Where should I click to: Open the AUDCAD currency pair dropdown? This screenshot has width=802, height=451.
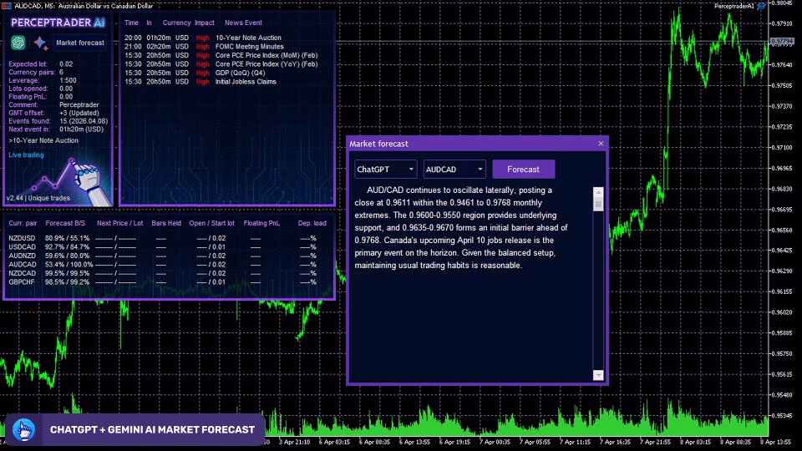(x=454, y=170)
